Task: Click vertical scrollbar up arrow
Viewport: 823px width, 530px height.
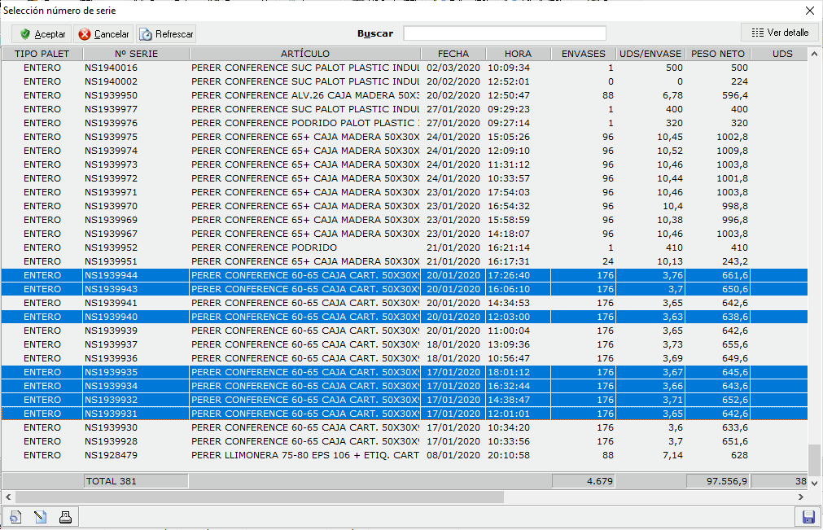Action: tap(814, 54)
